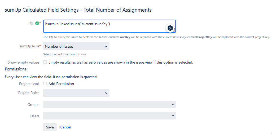Click the Cancel link
The width and height of the screenshot is (272, 134).
(66, 127)
